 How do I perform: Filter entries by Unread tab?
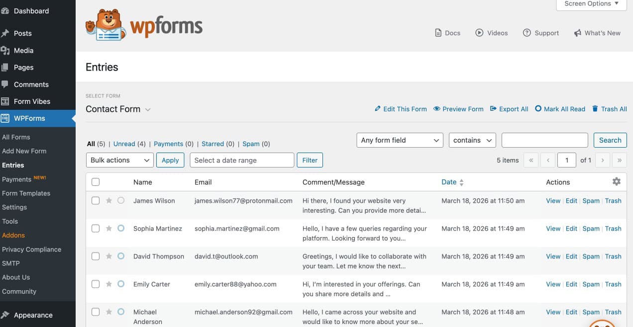(124, 144)
